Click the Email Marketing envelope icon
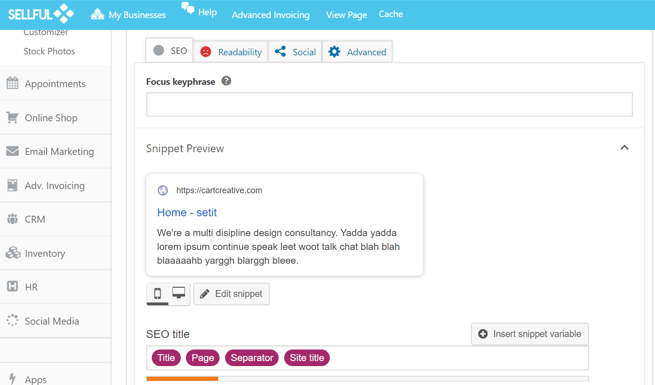The height and width of the screenshot is (385, 655). click(12, 151)
